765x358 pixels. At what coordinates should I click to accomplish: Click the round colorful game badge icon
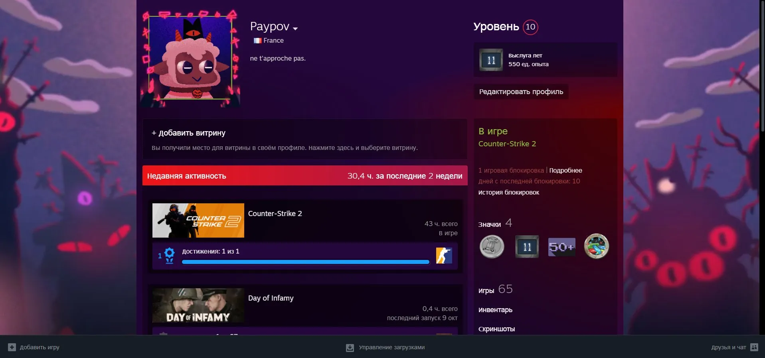[x=597, y=246]
